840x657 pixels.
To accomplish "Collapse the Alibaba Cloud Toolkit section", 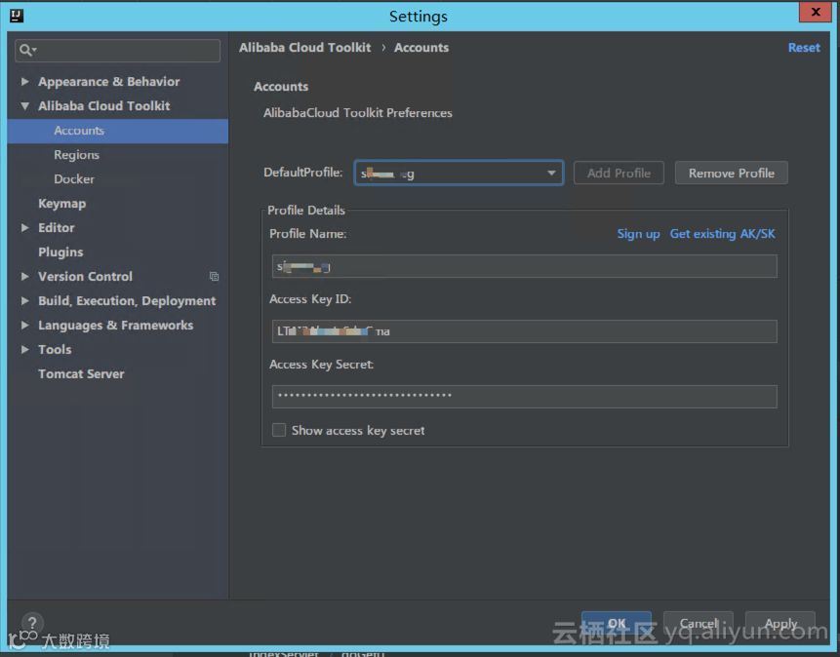I will pos(24,106).
